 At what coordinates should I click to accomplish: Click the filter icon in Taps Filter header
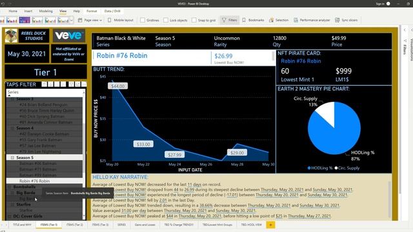[x=72, y=84]
